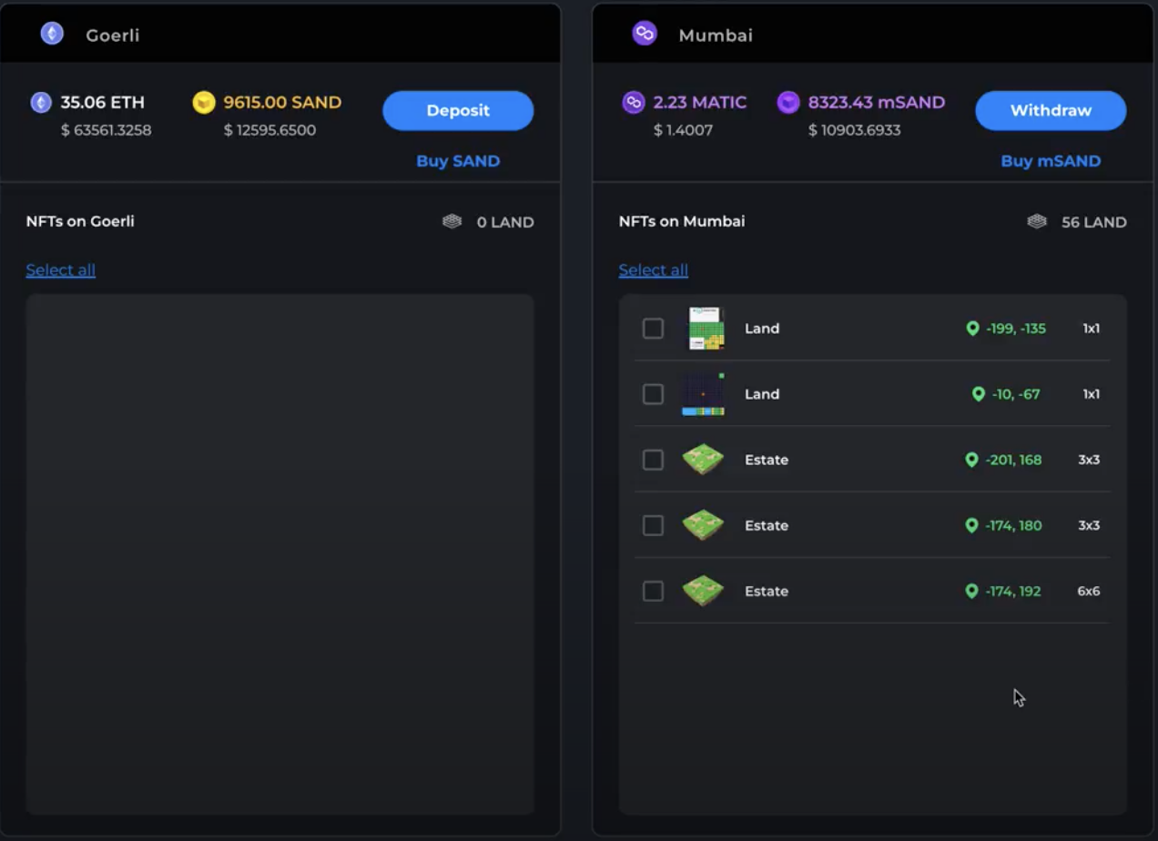Click the Estate thumbnail at -174, 180
The image size is (1158, 841).
click(703, 525)
